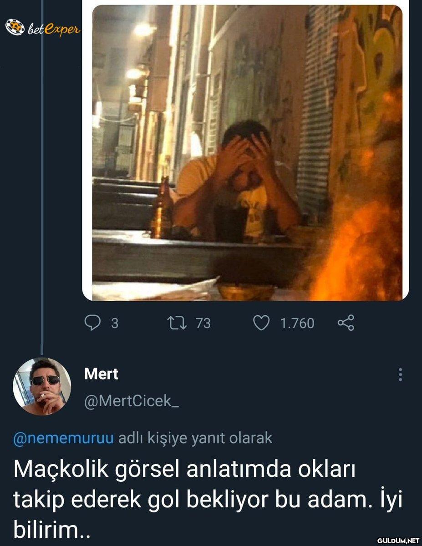Like the tweet with the heart icon

coord(261,323)
